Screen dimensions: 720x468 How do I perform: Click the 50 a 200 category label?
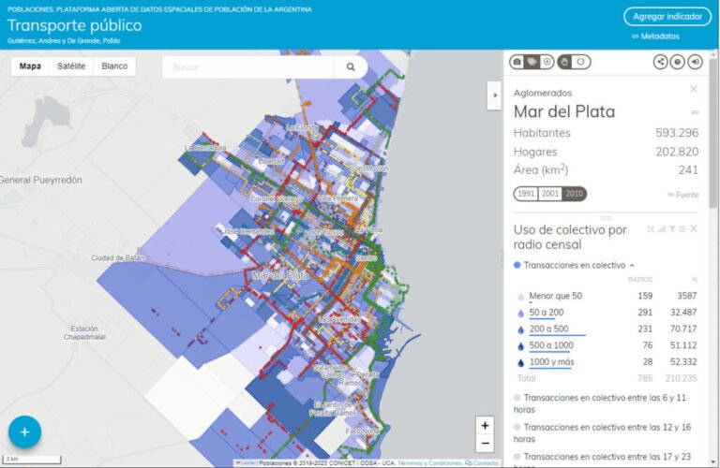click(547, 312)
